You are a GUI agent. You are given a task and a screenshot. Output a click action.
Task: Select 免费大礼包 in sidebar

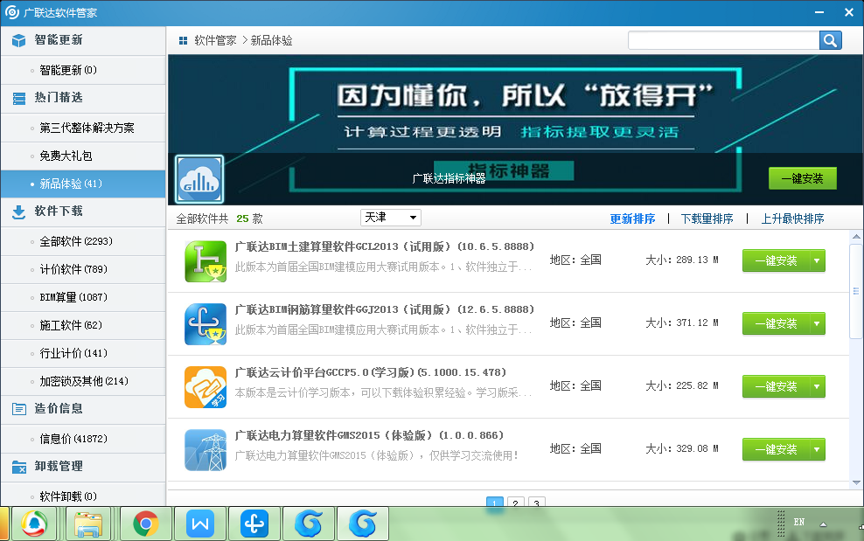coord(83,156)
